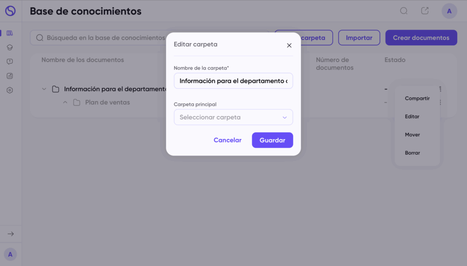
Task: Open the knowledge base library sidebar icon
Action: coord(10,33)
